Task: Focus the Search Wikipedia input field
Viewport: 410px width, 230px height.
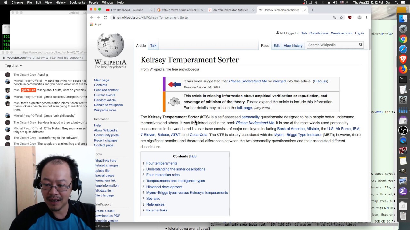Action: pyautogui.click(x=332, y=45)
